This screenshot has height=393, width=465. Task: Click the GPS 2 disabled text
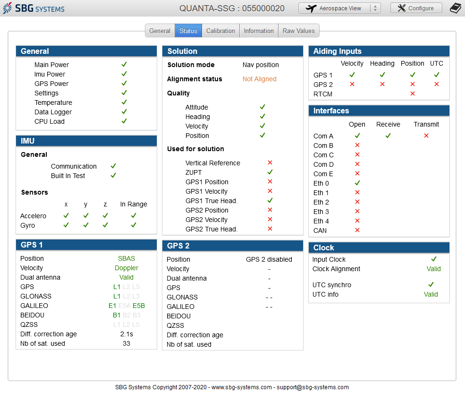tap(269, 259)
